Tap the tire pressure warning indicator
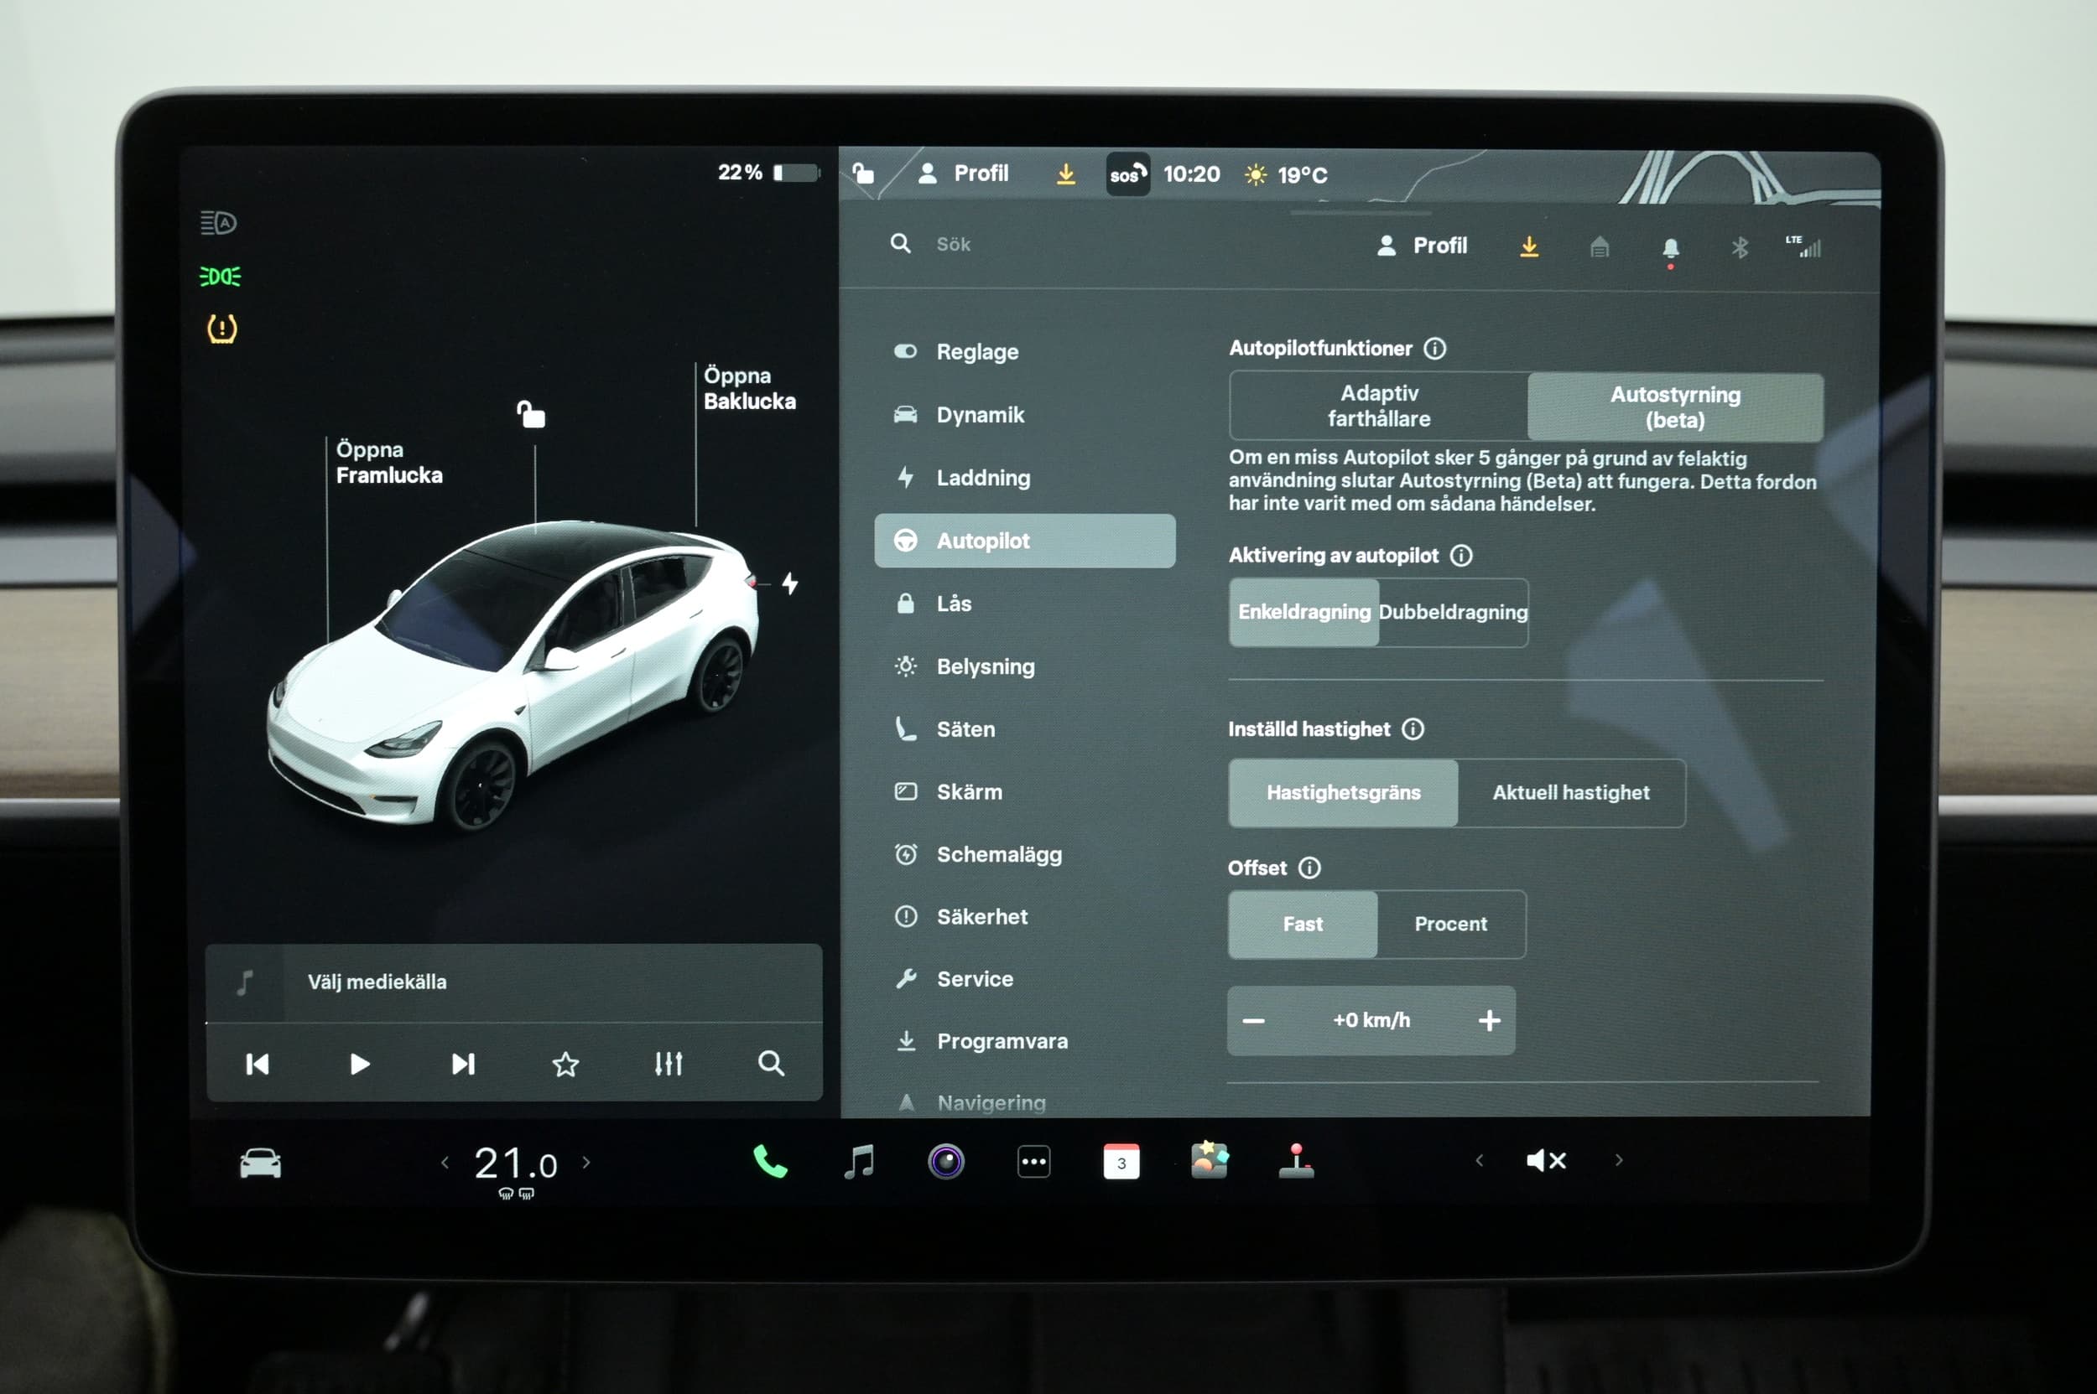 pos(221,329)
